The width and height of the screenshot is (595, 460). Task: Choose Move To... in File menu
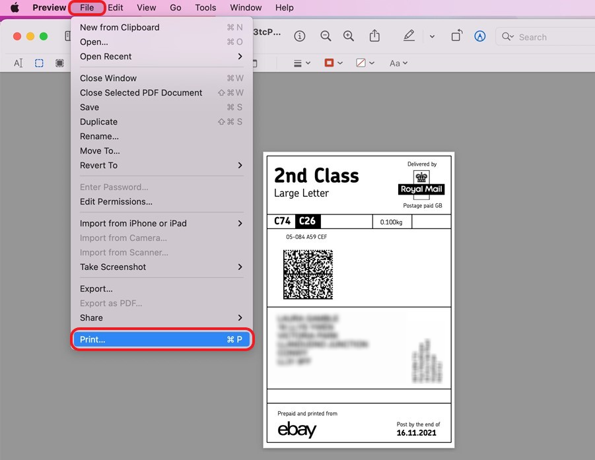tap(162, 151)
